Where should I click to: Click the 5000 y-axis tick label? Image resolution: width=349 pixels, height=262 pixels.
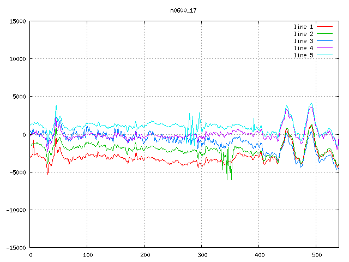click(x=19, y=97)
